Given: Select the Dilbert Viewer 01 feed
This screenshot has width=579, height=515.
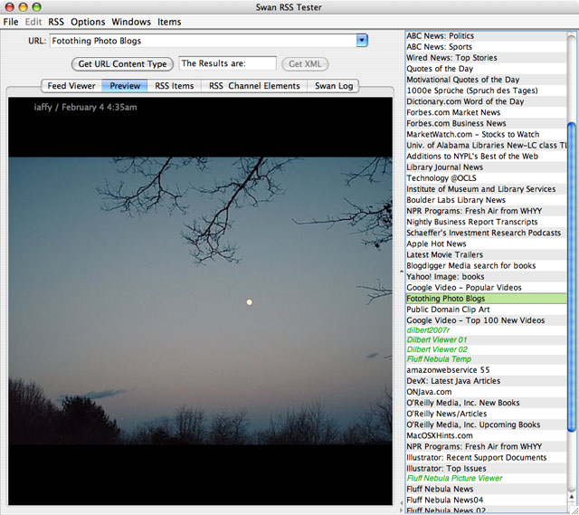Looking at the screenshot, I should (x=437, y=339).
